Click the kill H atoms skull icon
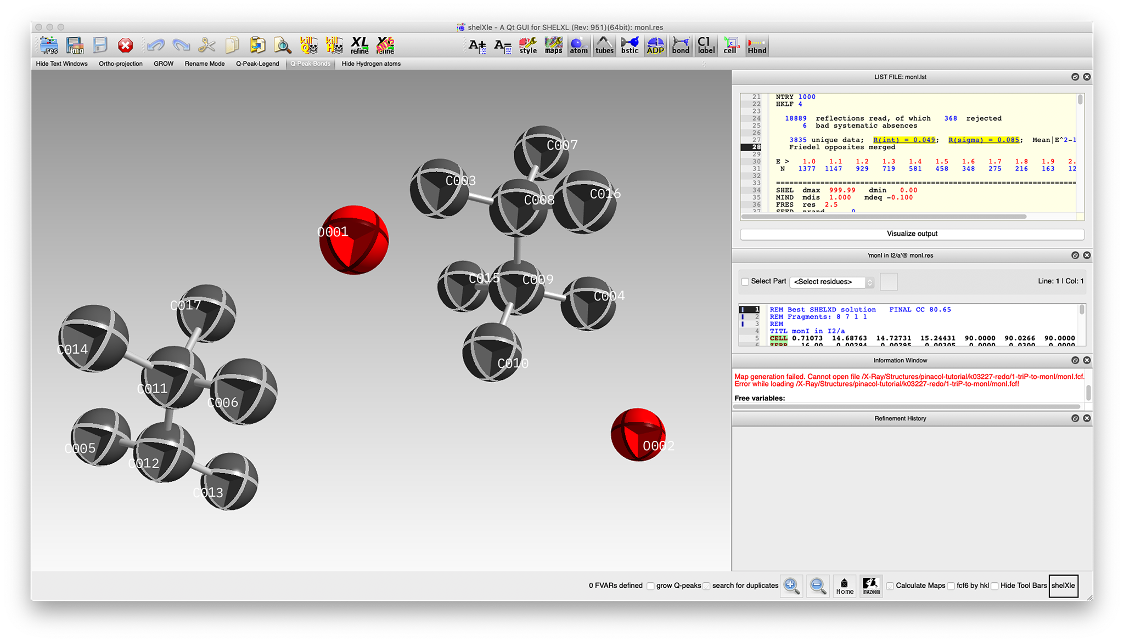The height and width of the screenshot is (642, 1124). coord(334,46)
